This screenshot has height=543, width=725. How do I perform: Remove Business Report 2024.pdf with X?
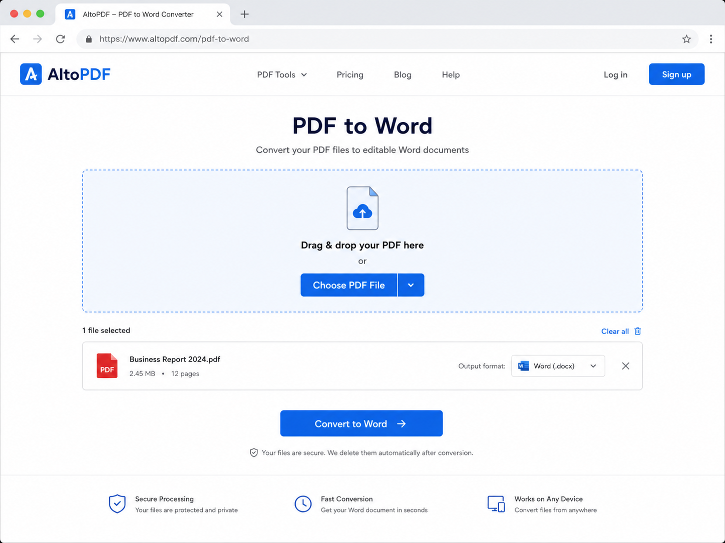pos(625,366)
